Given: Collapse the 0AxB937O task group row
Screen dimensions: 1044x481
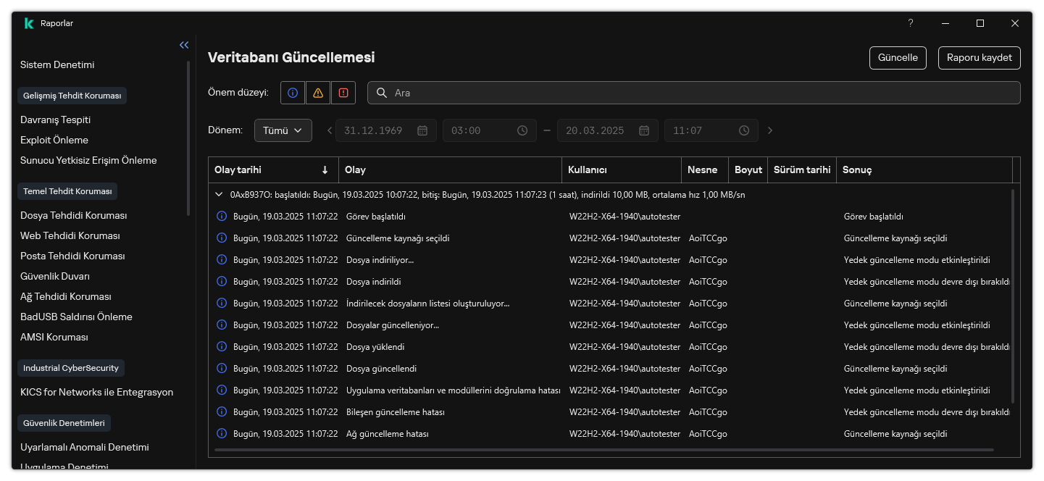Looking at the screenshot, I should pyautogui.click(x=220, y=195).
